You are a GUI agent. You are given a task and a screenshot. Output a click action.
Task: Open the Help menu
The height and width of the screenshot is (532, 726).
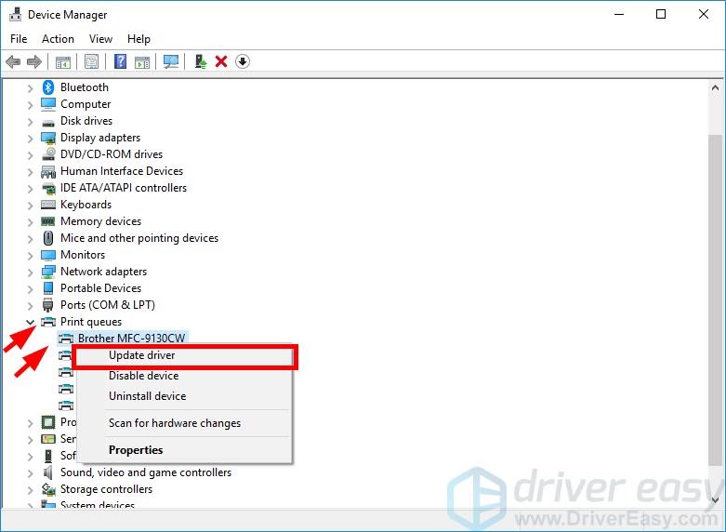coord(139,39)
